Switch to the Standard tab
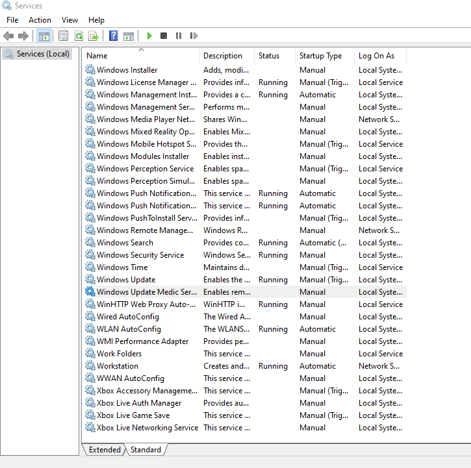This screenshot has width=471, height=468. click(146, 450)
